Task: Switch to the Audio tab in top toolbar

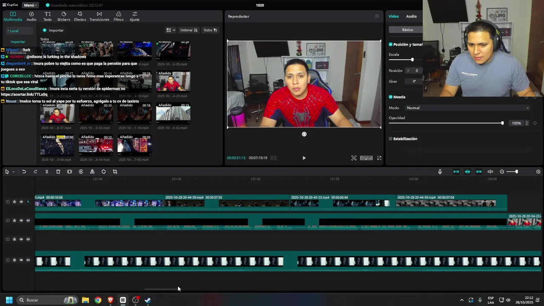Action: tap(31, 17)
